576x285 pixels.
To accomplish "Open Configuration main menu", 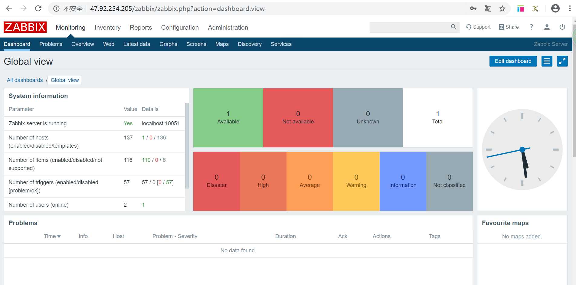I will click(x=180, y=28).
